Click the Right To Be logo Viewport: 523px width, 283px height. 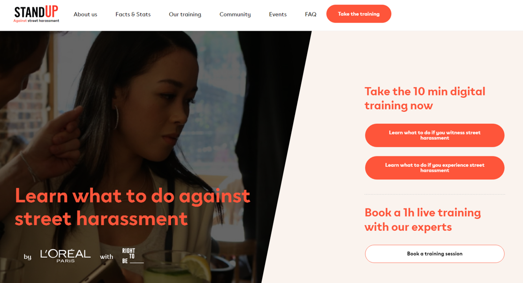point(133,256)
